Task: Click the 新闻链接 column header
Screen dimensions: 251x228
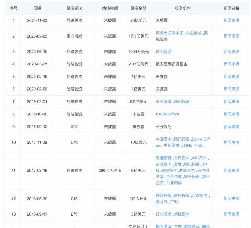Action: [x=231, y=8]
